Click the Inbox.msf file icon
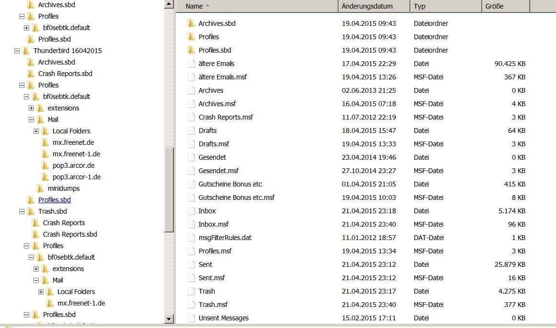 coord(191,224)
